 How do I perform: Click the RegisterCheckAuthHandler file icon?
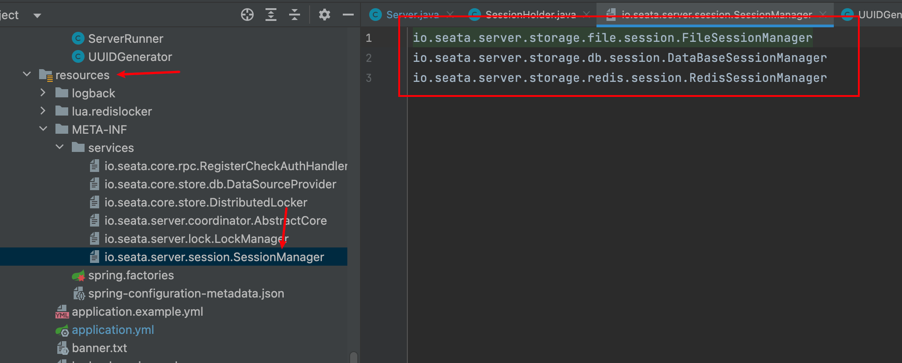pos(95,166)
